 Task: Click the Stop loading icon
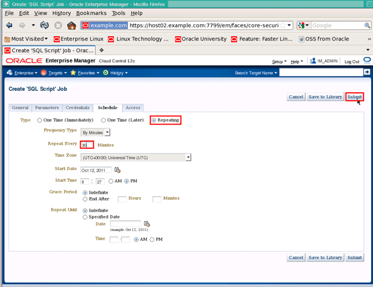click(58, 25)
